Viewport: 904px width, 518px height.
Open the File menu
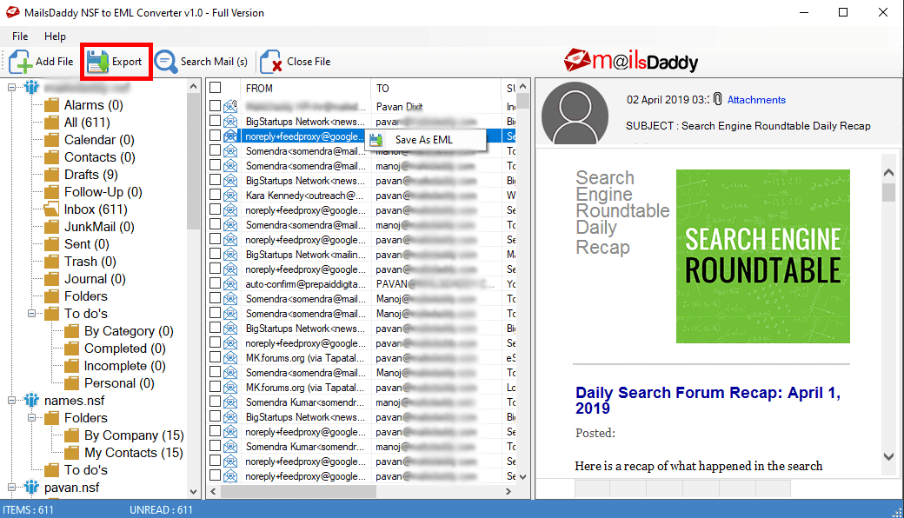click(x=20, y=37)
